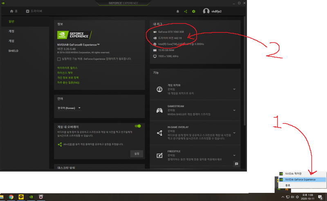Click the 설정 button for overlay
Screen dimensions: 327x201
(137, 154)
